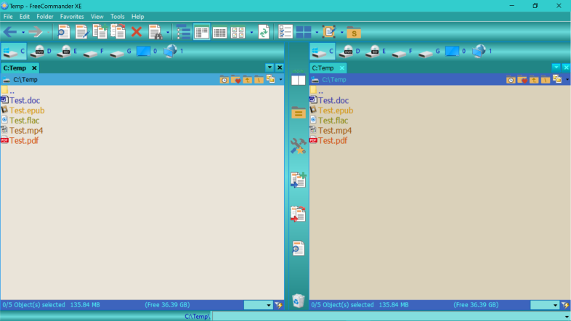Open file search with binoculars icon
The height and width of the screenshot is (321, 571).
(x=155, y=32)
